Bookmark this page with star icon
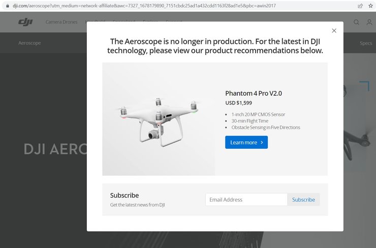 [369, 6]
